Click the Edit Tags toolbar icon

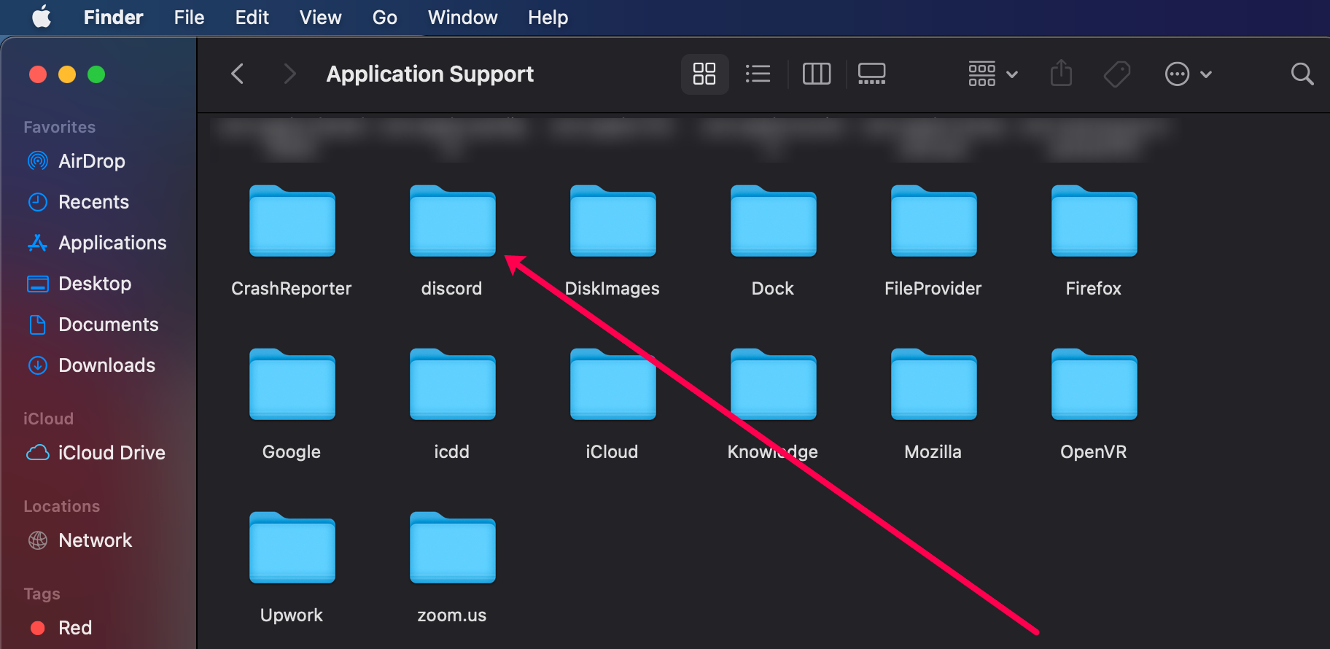(x=1116, y=74)
